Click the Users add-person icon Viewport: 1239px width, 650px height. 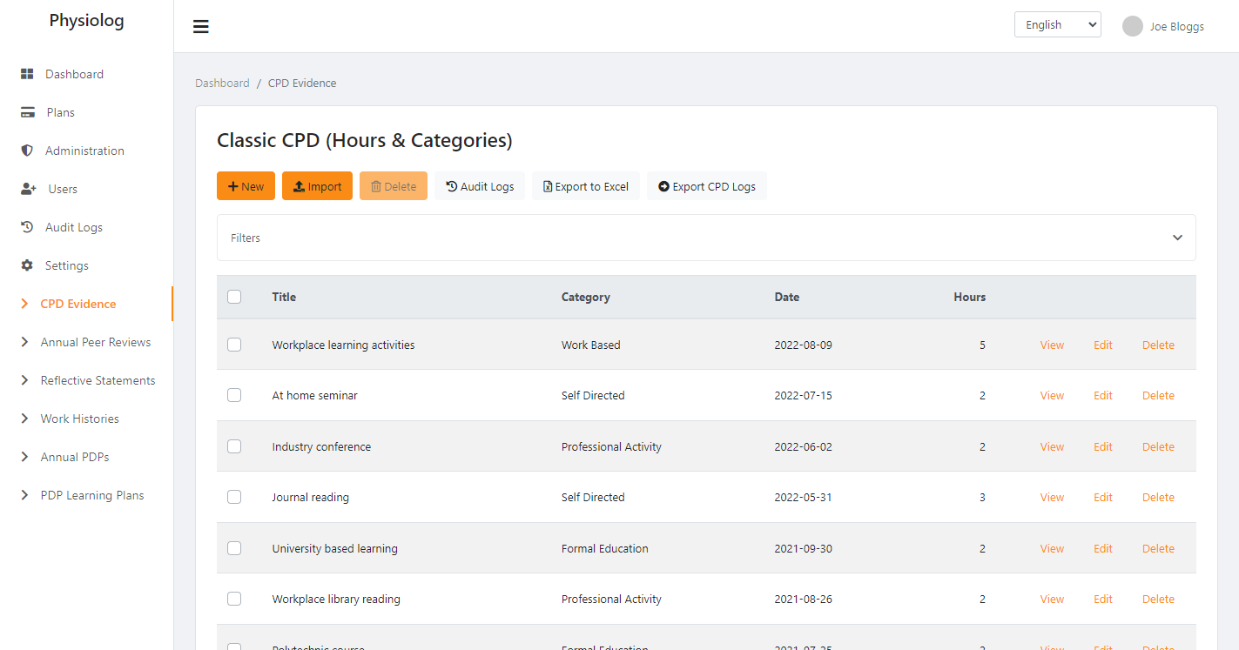click(28, 189)
